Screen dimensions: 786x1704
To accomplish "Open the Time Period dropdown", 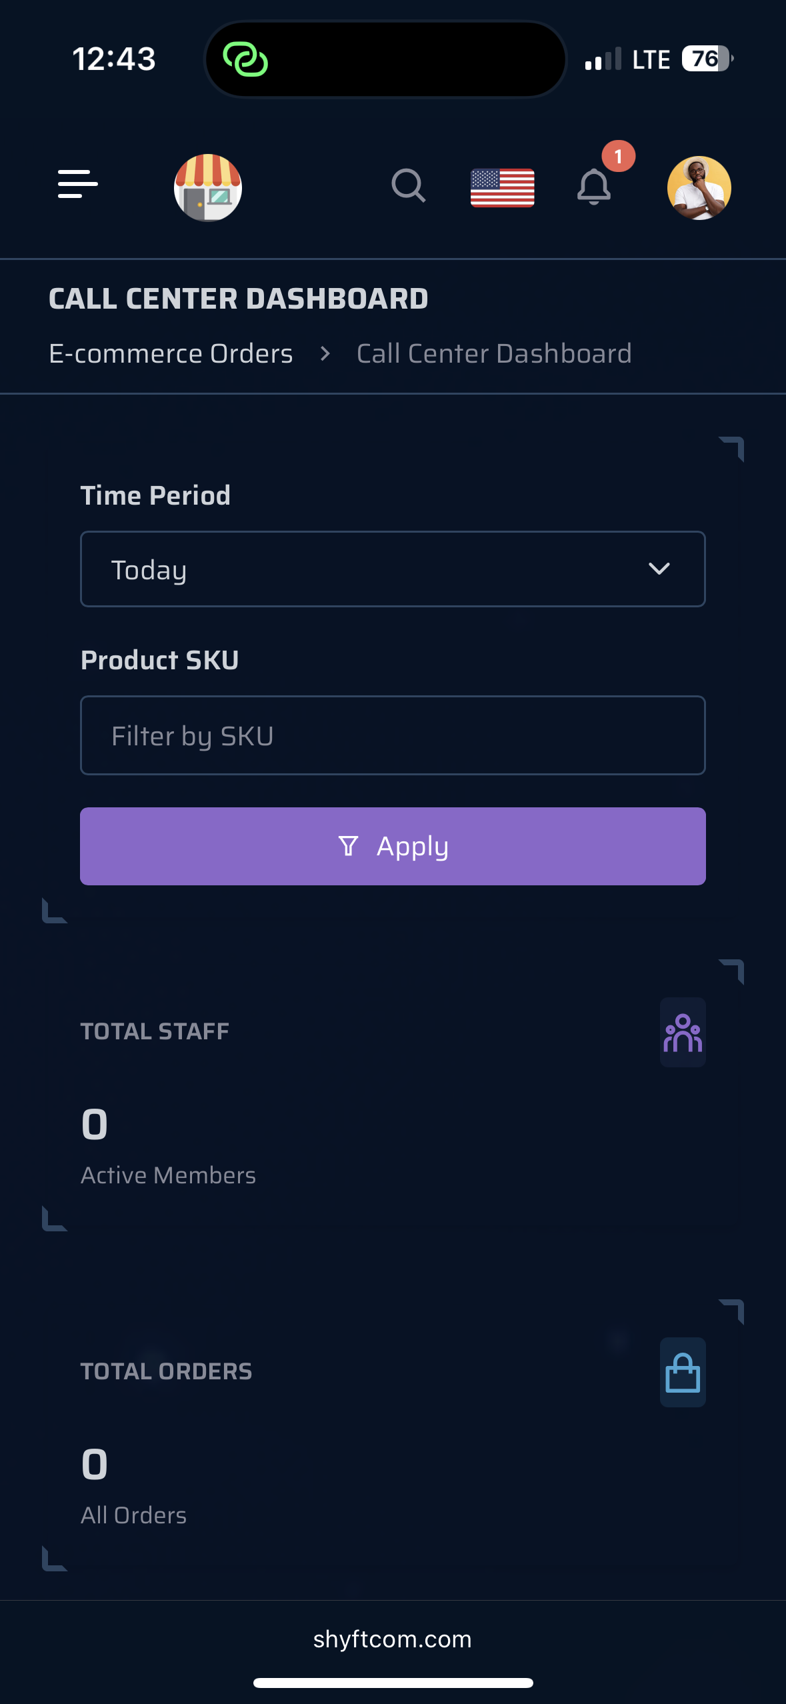I will pyautogui.click(x=393, y=569).
